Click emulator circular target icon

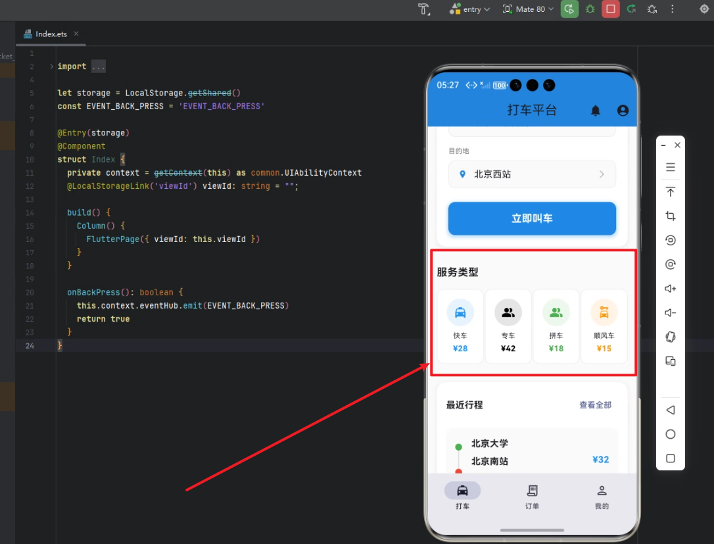[671, 264]
